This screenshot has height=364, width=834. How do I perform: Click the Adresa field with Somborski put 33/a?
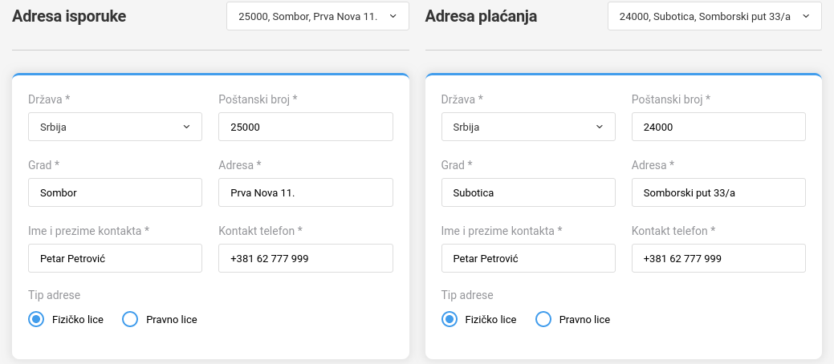718,192
